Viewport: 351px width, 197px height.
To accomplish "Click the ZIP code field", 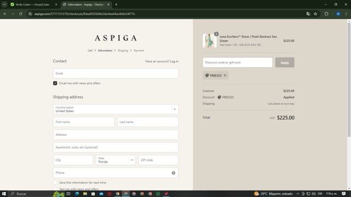I will point(158,160).
